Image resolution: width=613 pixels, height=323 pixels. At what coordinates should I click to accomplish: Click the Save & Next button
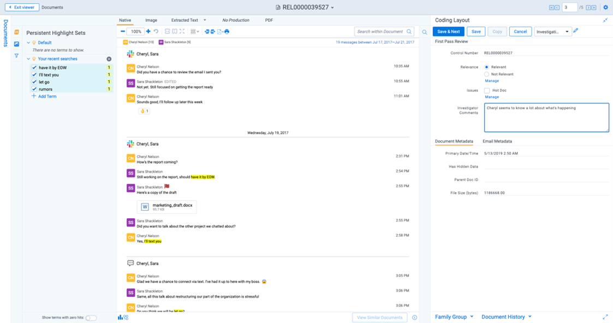click(x=449, y=32)
